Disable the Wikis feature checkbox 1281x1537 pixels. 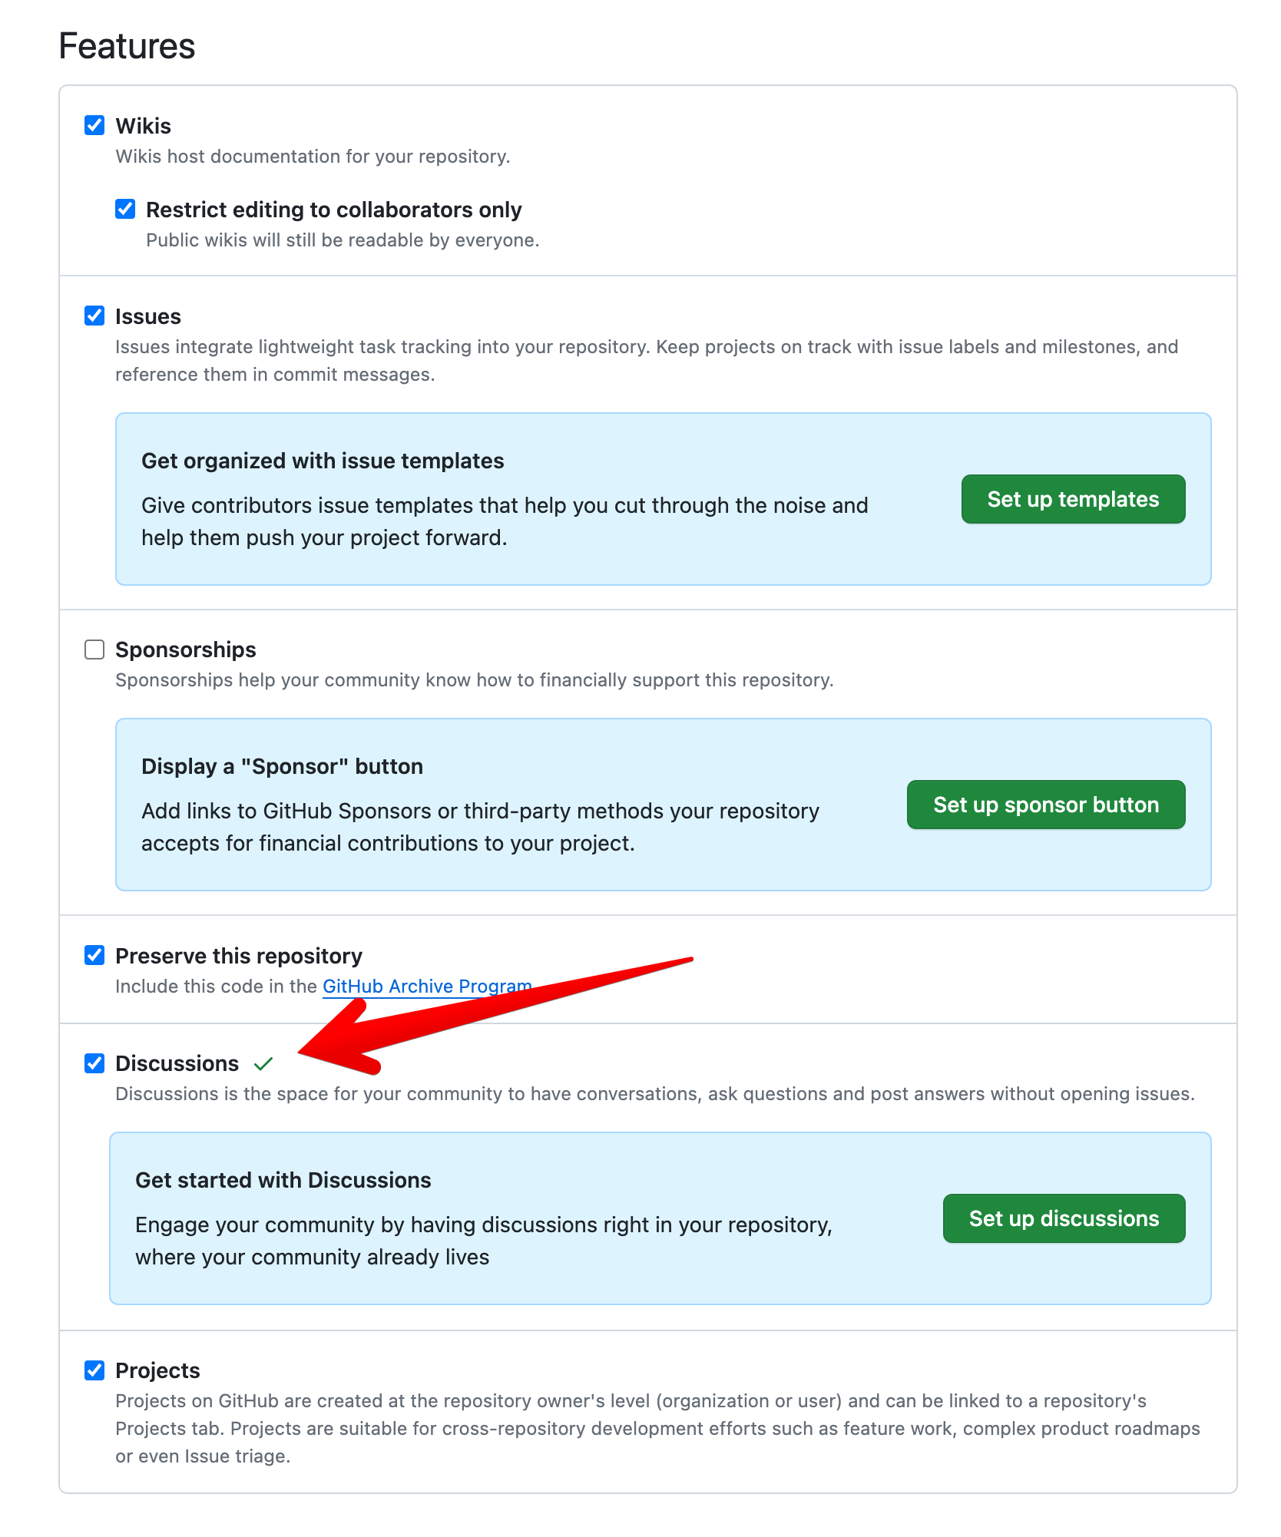pyautogui.click(x=94, y=126)
